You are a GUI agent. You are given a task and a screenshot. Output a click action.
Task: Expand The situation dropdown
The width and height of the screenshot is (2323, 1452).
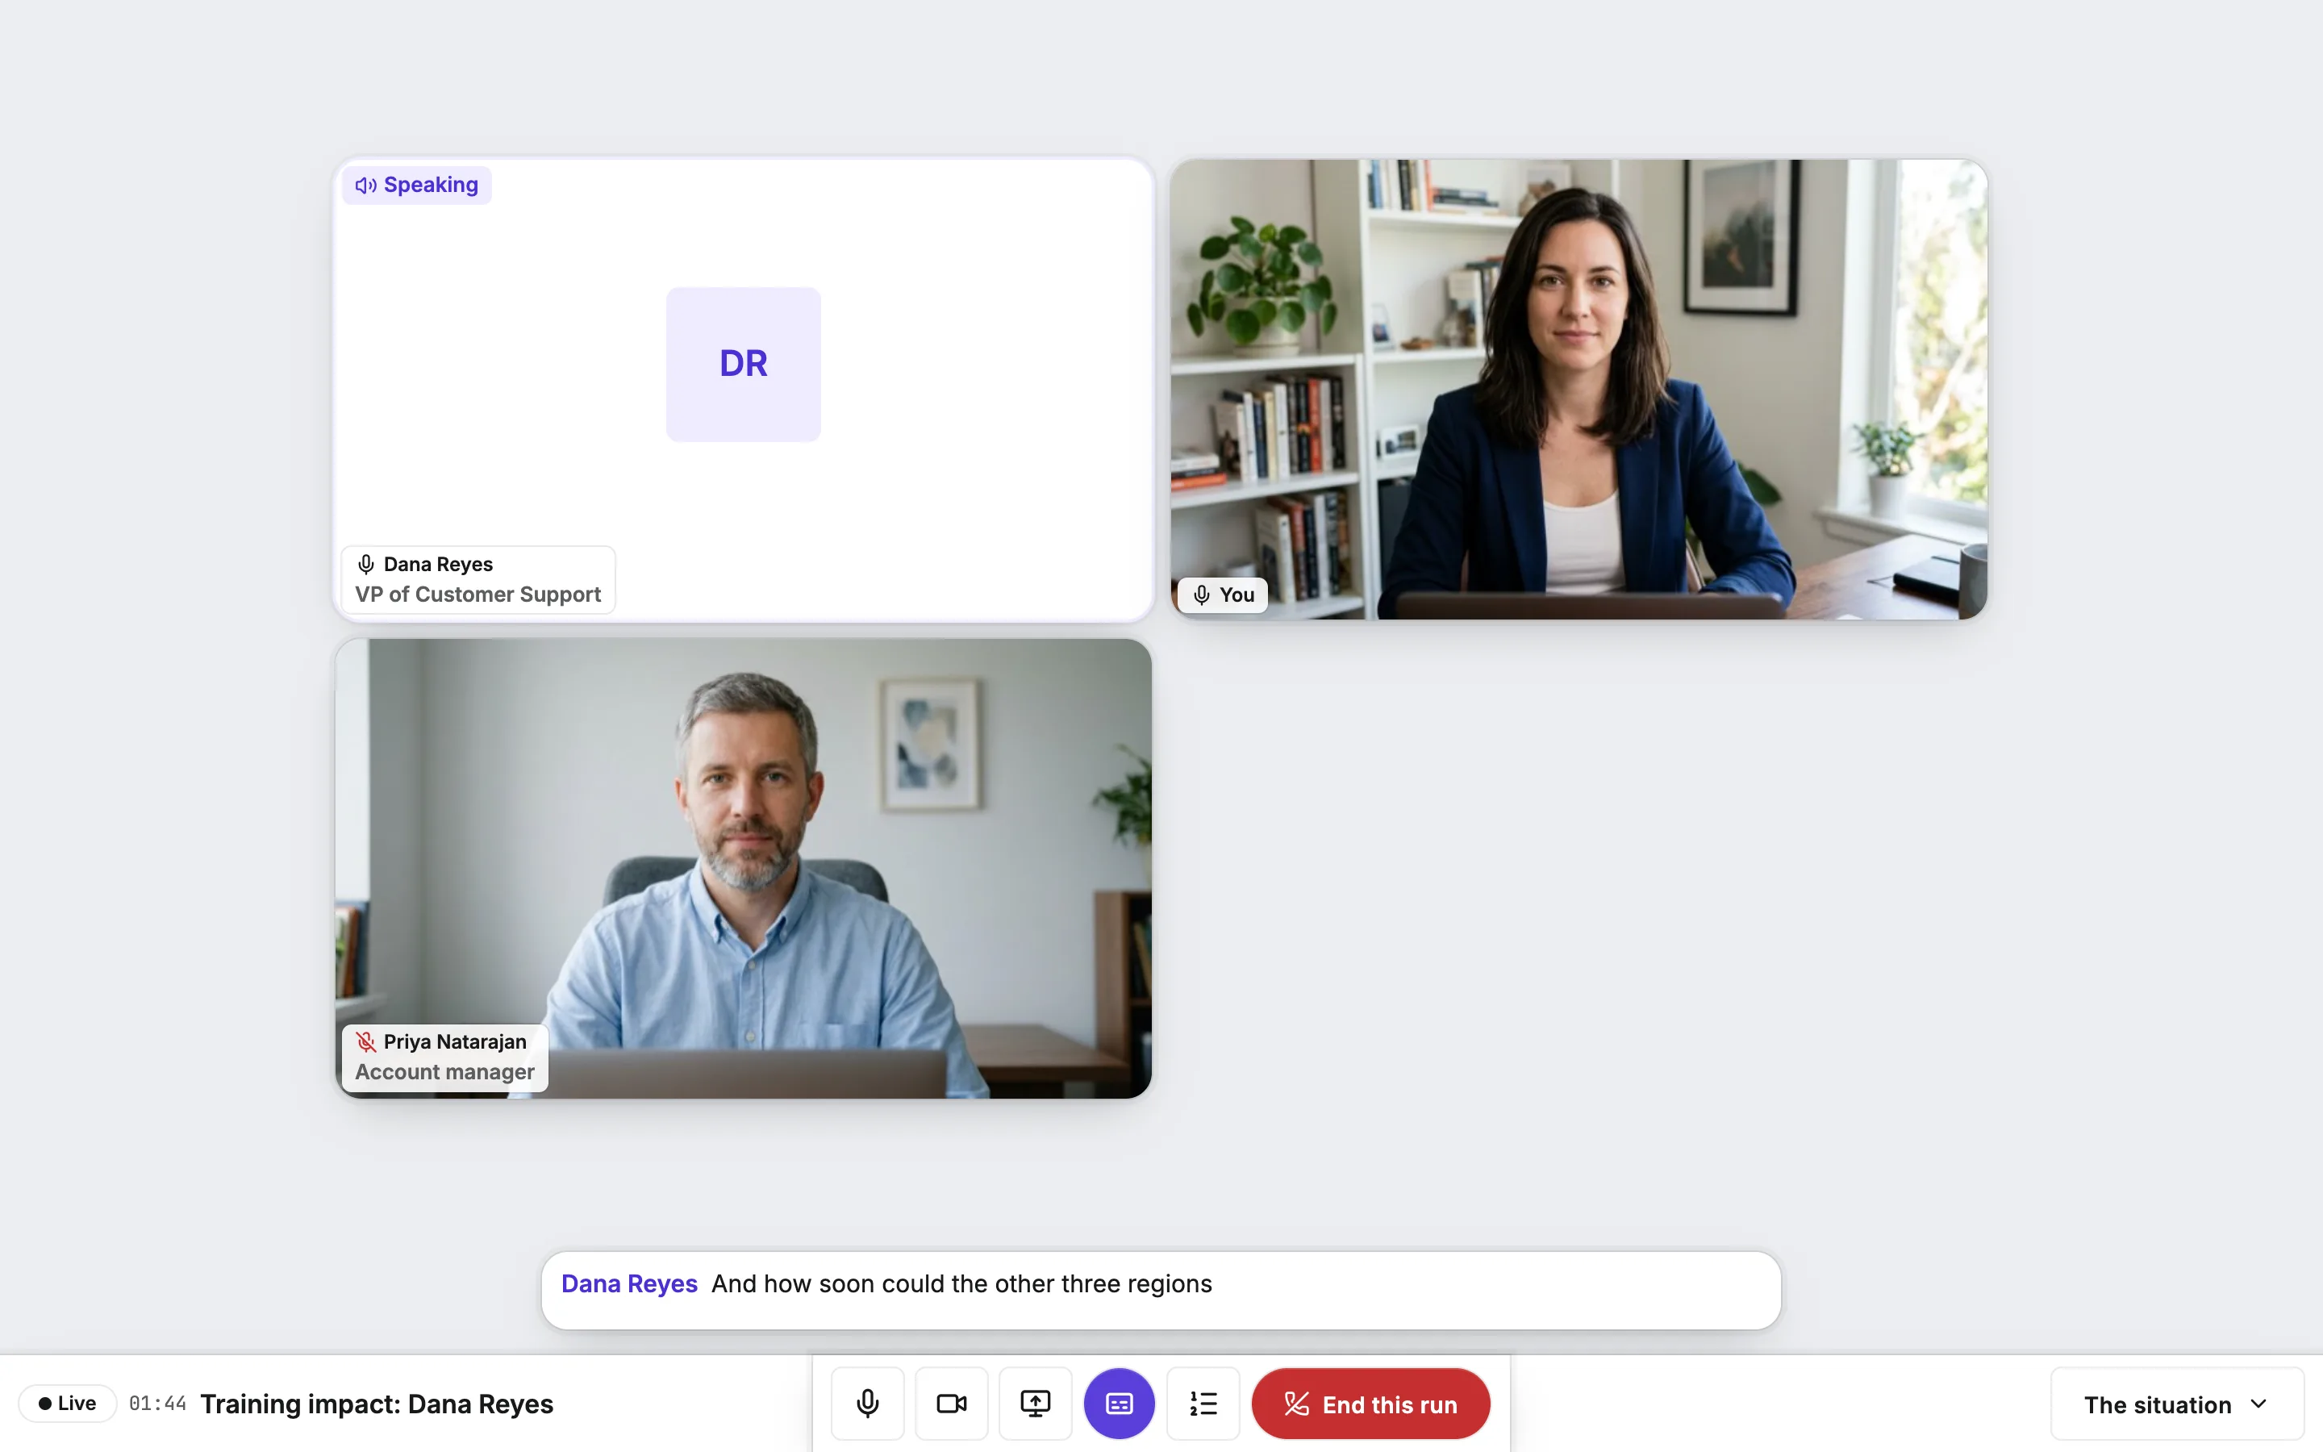[x=2176, y=1404]
